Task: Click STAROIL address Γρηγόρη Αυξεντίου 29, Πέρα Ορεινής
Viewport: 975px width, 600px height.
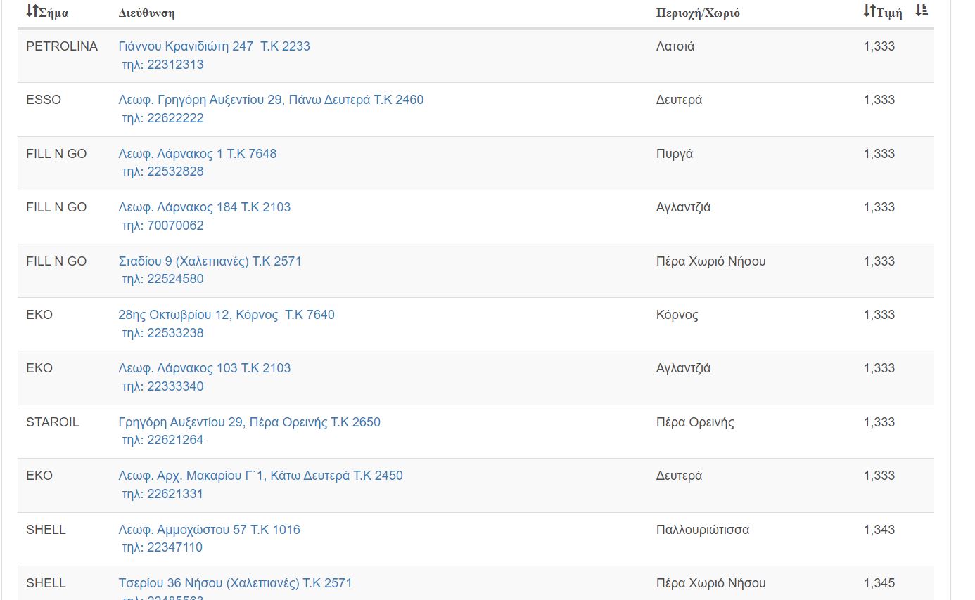Action: 250,422
